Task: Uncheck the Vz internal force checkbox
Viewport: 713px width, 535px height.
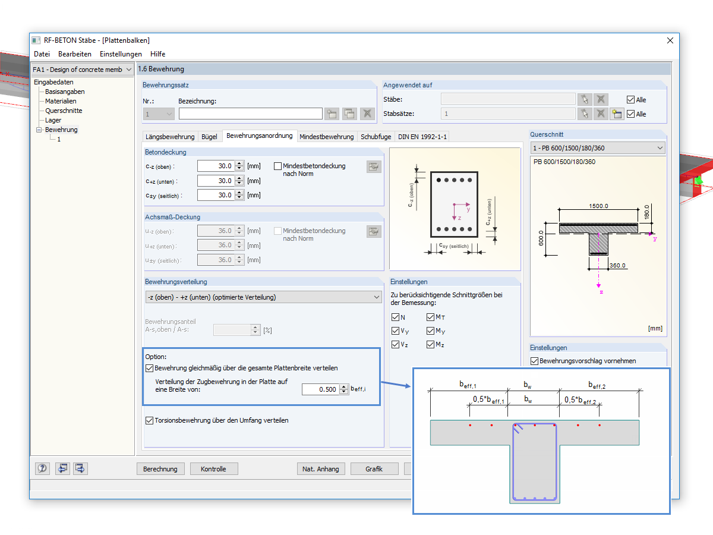Action: tap(396, 345)
